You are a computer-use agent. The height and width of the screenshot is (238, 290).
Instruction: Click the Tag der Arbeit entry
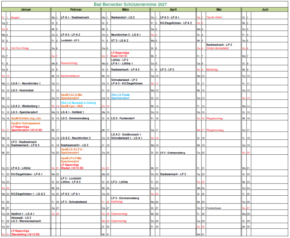pyautogui.click(x=214, y=17)
